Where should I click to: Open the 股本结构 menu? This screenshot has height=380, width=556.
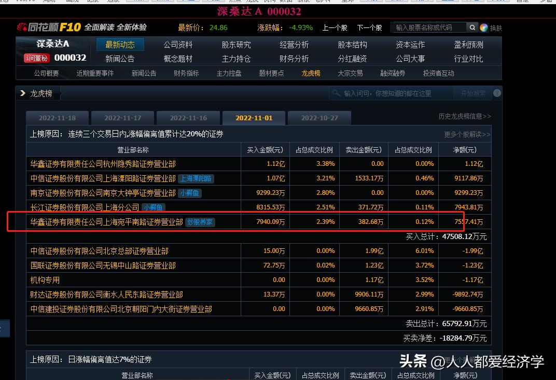click(352, 45)
